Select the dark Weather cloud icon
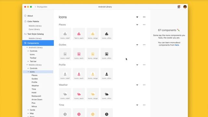The width and height of the screenshot is (208, 117). click(107, 94)
